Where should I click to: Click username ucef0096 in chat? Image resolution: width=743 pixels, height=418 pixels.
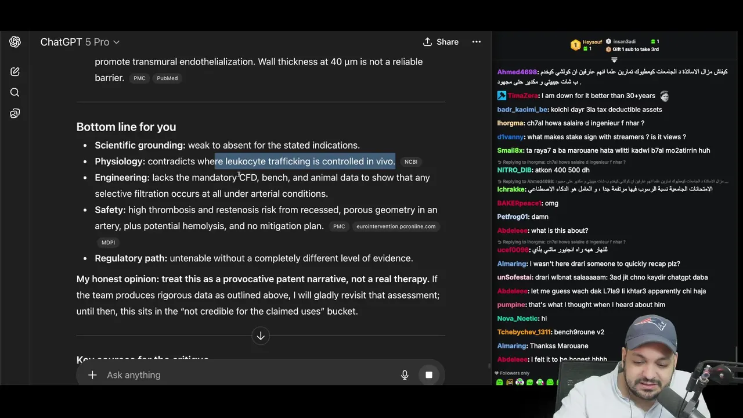point(513,250)
